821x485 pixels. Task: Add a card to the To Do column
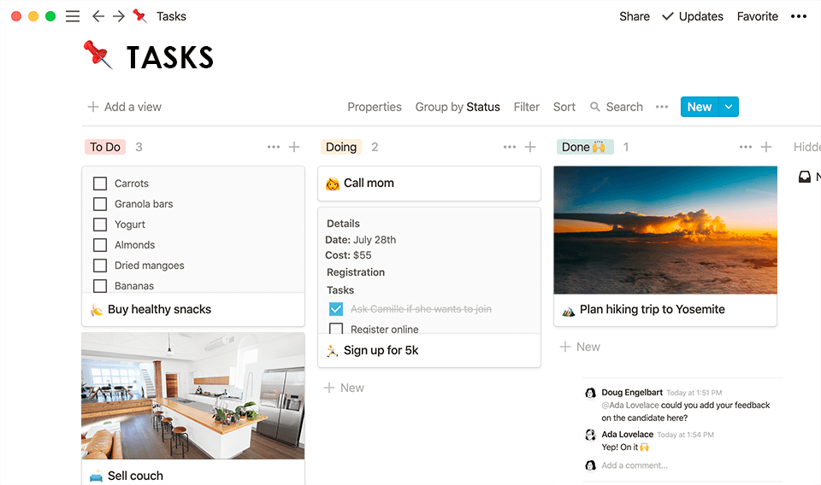[294, 147]
